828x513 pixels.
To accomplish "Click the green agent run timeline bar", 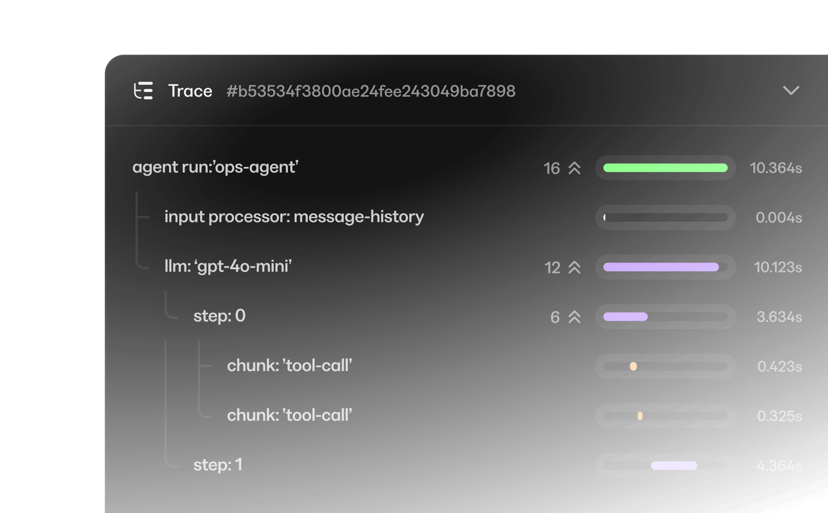I will point(665,168).
